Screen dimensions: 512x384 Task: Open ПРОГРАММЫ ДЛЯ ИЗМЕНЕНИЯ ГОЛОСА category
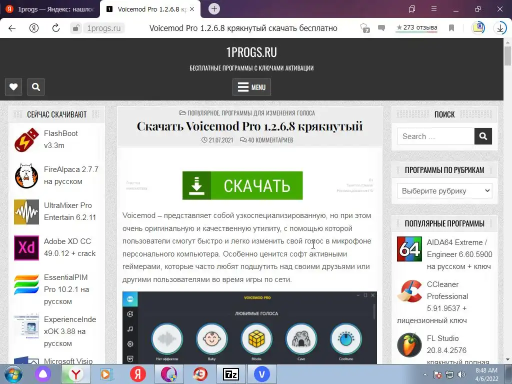click(x=268, y=113)
